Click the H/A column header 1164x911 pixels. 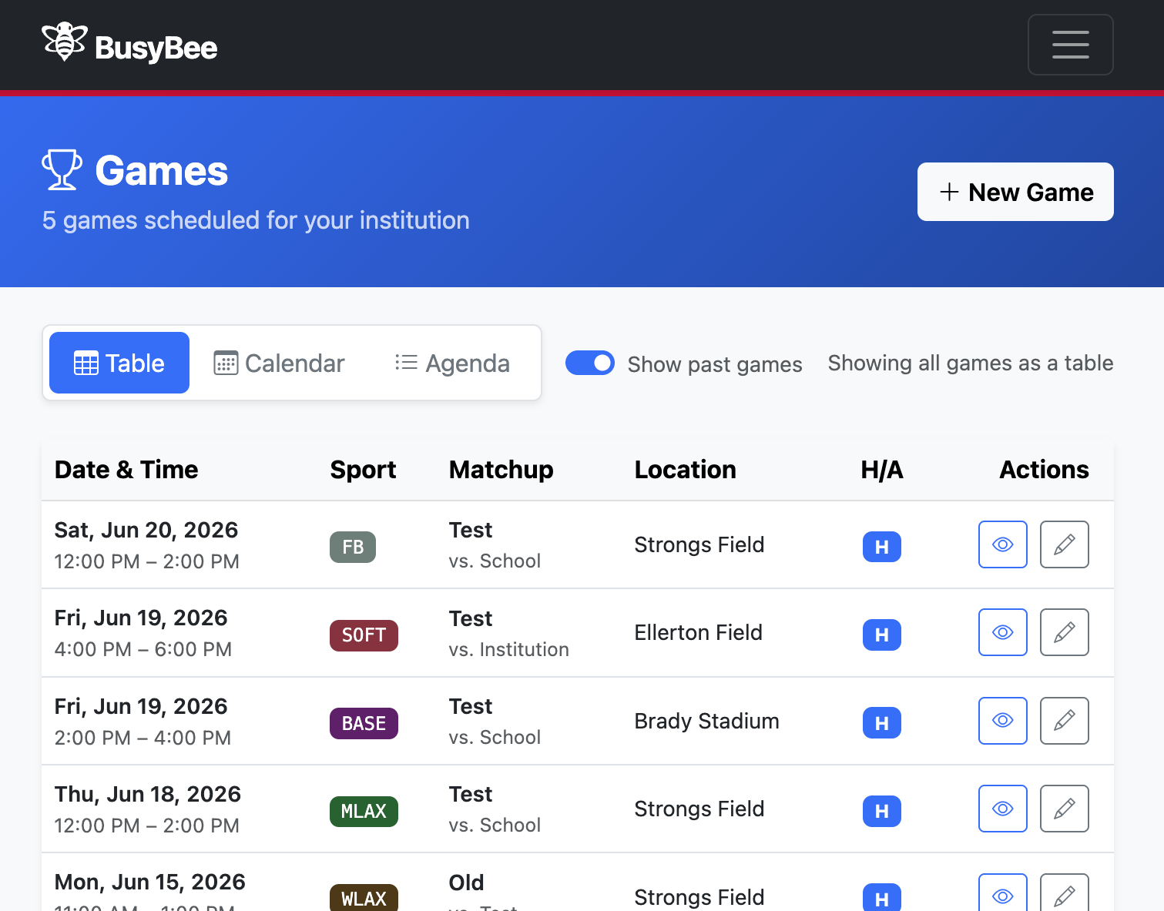coord(882,470)
